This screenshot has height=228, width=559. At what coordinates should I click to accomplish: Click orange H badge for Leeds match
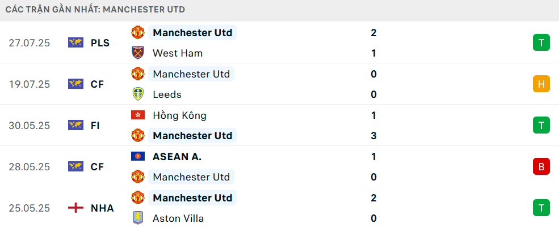pyautogui.click(x=541, y=84)
